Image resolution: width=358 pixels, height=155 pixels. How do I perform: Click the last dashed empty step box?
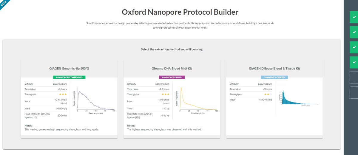(x=354, y=92)
